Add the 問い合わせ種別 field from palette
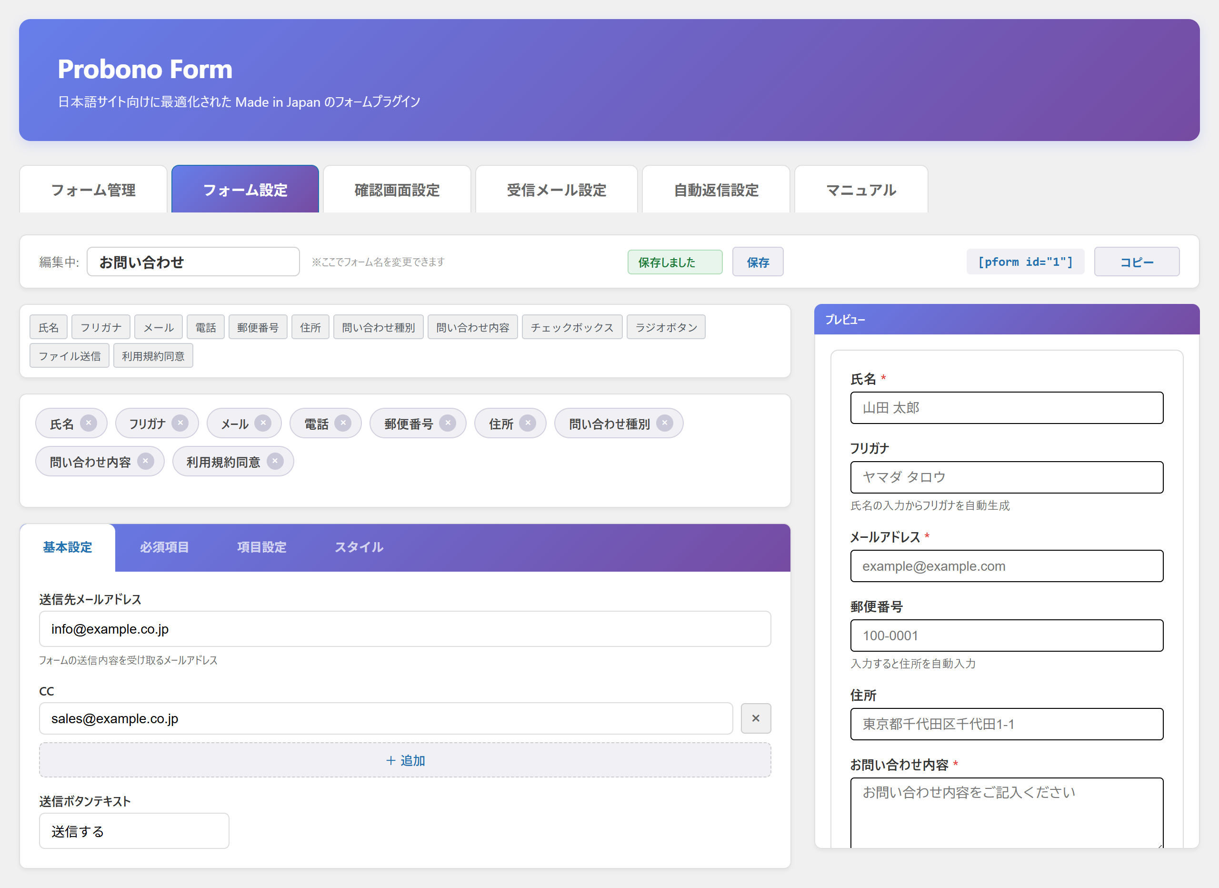 (x=379, y=327)
